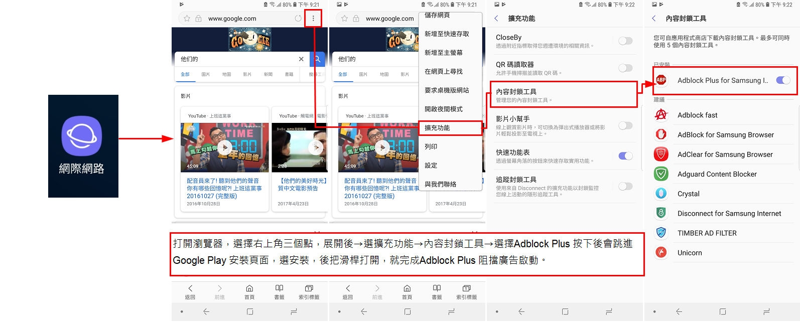Select the Crystal blocker icon
The height and width of the screenshot is (322, 800).
click(661, 194)
